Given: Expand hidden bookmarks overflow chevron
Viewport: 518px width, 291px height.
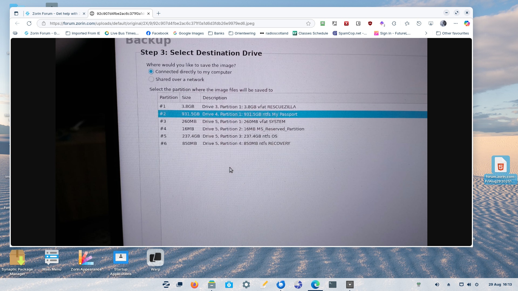Looking at the screenshot, I should (426, 33).
